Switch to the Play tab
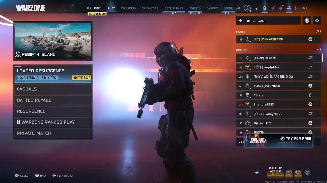This screenshot has width=327, height=183. pyautogui.click(x=111, y=8)
